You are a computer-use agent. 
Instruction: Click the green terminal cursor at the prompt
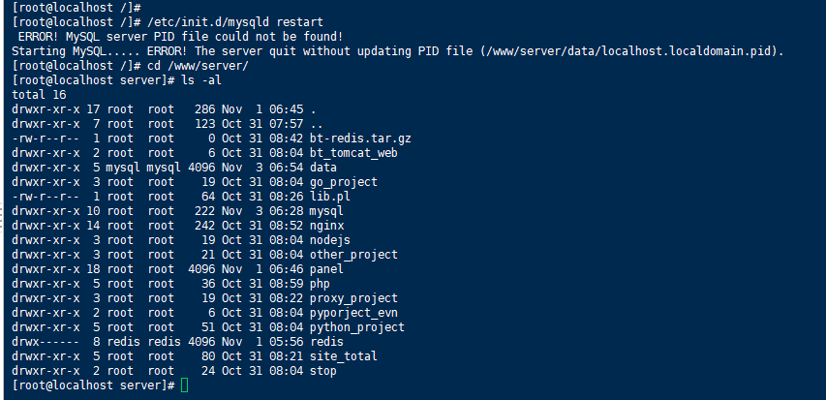click(x=185, y=385)
